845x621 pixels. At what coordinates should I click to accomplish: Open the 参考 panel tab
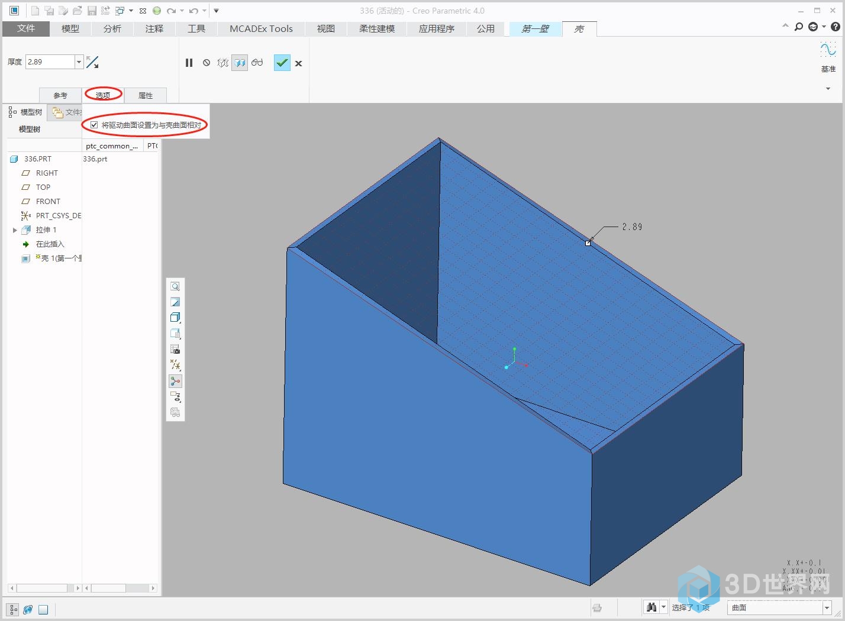60,95
